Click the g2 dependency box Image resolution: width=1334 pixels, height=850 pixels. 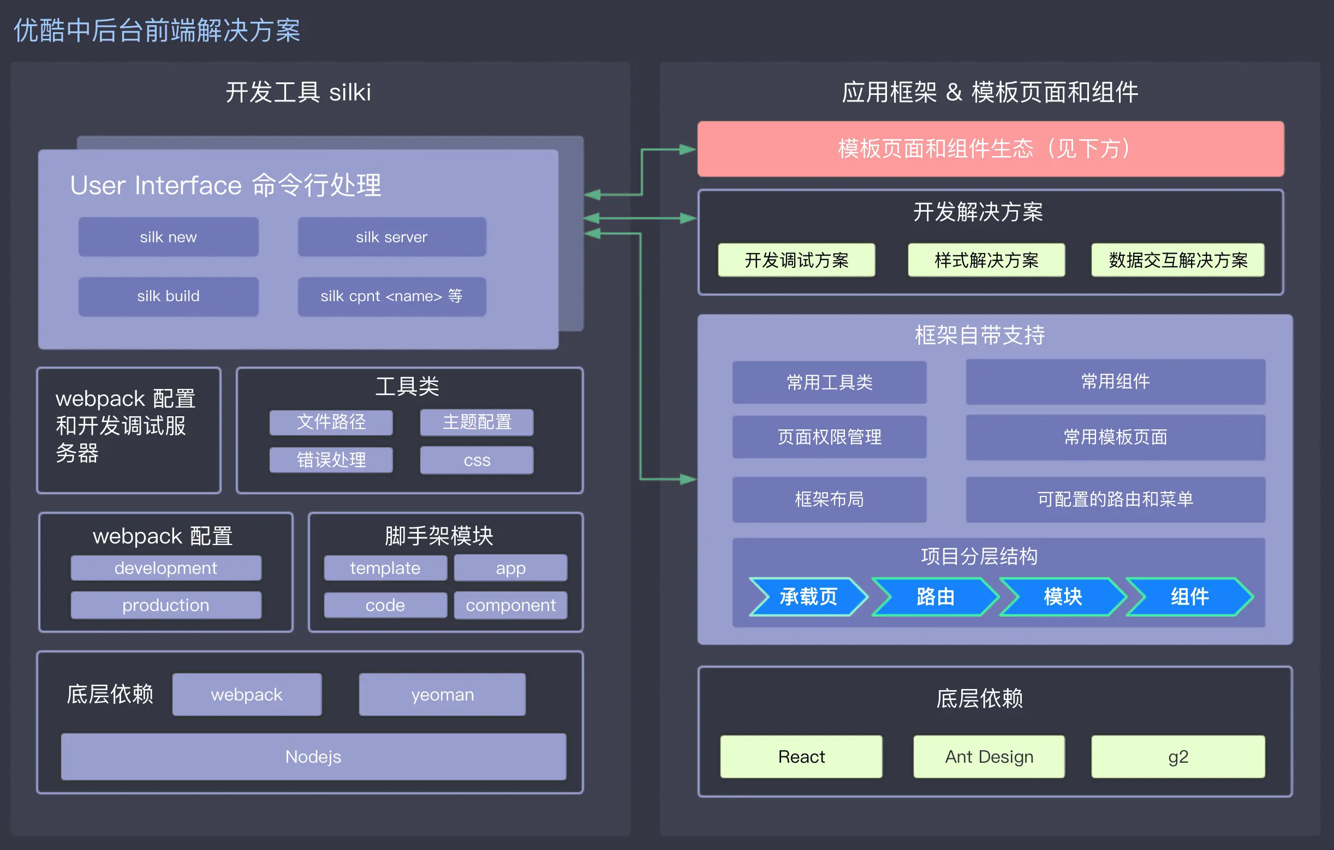coord(1178,756)
